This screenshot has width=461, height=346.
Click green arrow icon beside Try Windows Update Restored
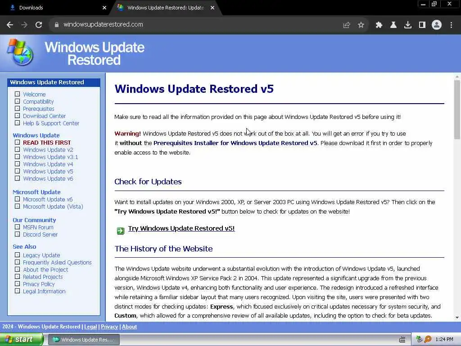point(121,231)
